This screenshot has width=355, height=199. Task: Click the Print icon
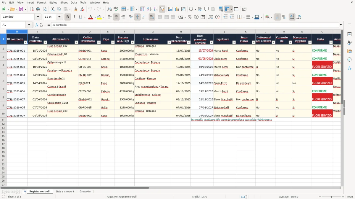(x=38, y=9)
